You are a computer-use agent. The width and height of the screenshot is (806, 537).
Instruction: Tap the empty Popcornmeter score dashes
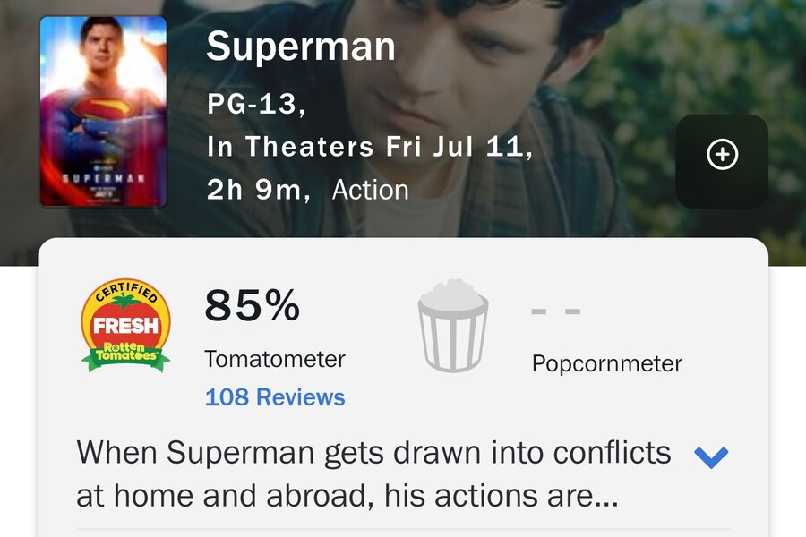(555, 311)
